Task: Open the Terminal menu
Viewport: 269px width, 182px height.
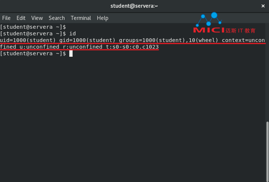Action: 81,18
